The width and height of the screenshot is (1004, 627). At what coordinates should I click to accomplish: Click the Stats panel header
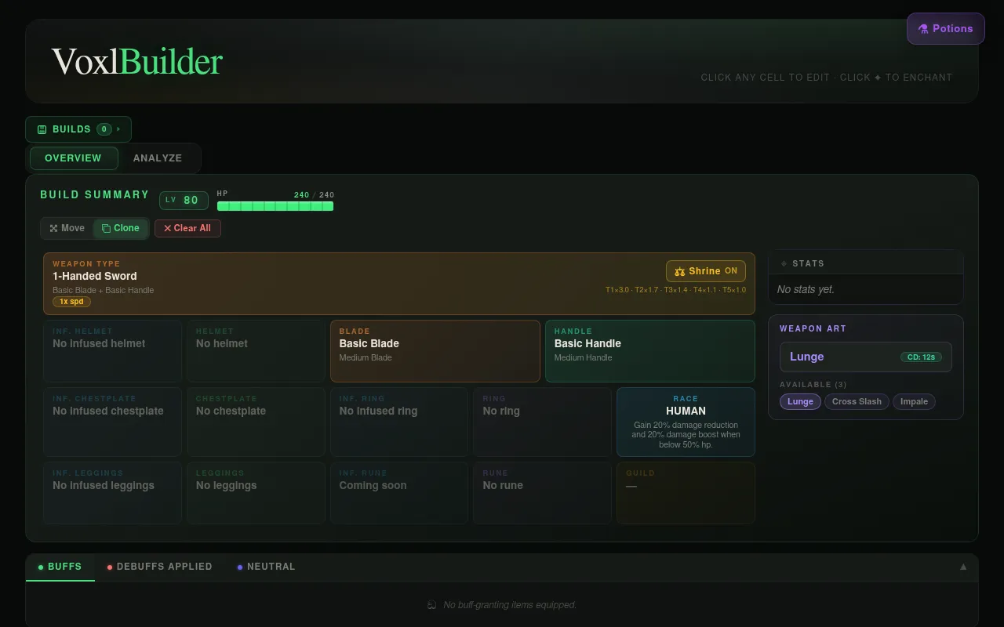coord(866,263)
